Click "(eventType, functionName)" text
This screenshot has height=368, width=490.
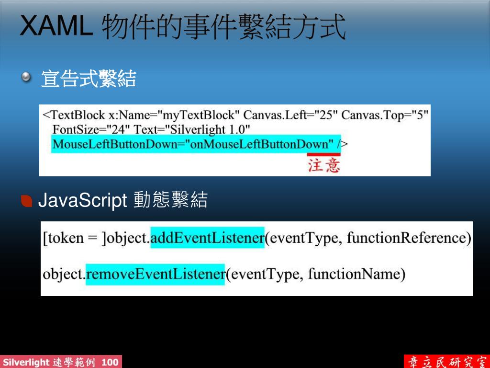tap(315, 275)
